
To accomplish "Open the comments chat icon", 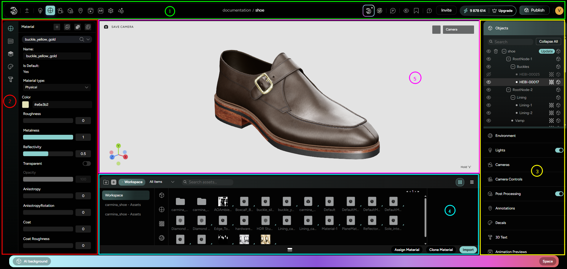I will pyautogui.click(x=393, y=11).
